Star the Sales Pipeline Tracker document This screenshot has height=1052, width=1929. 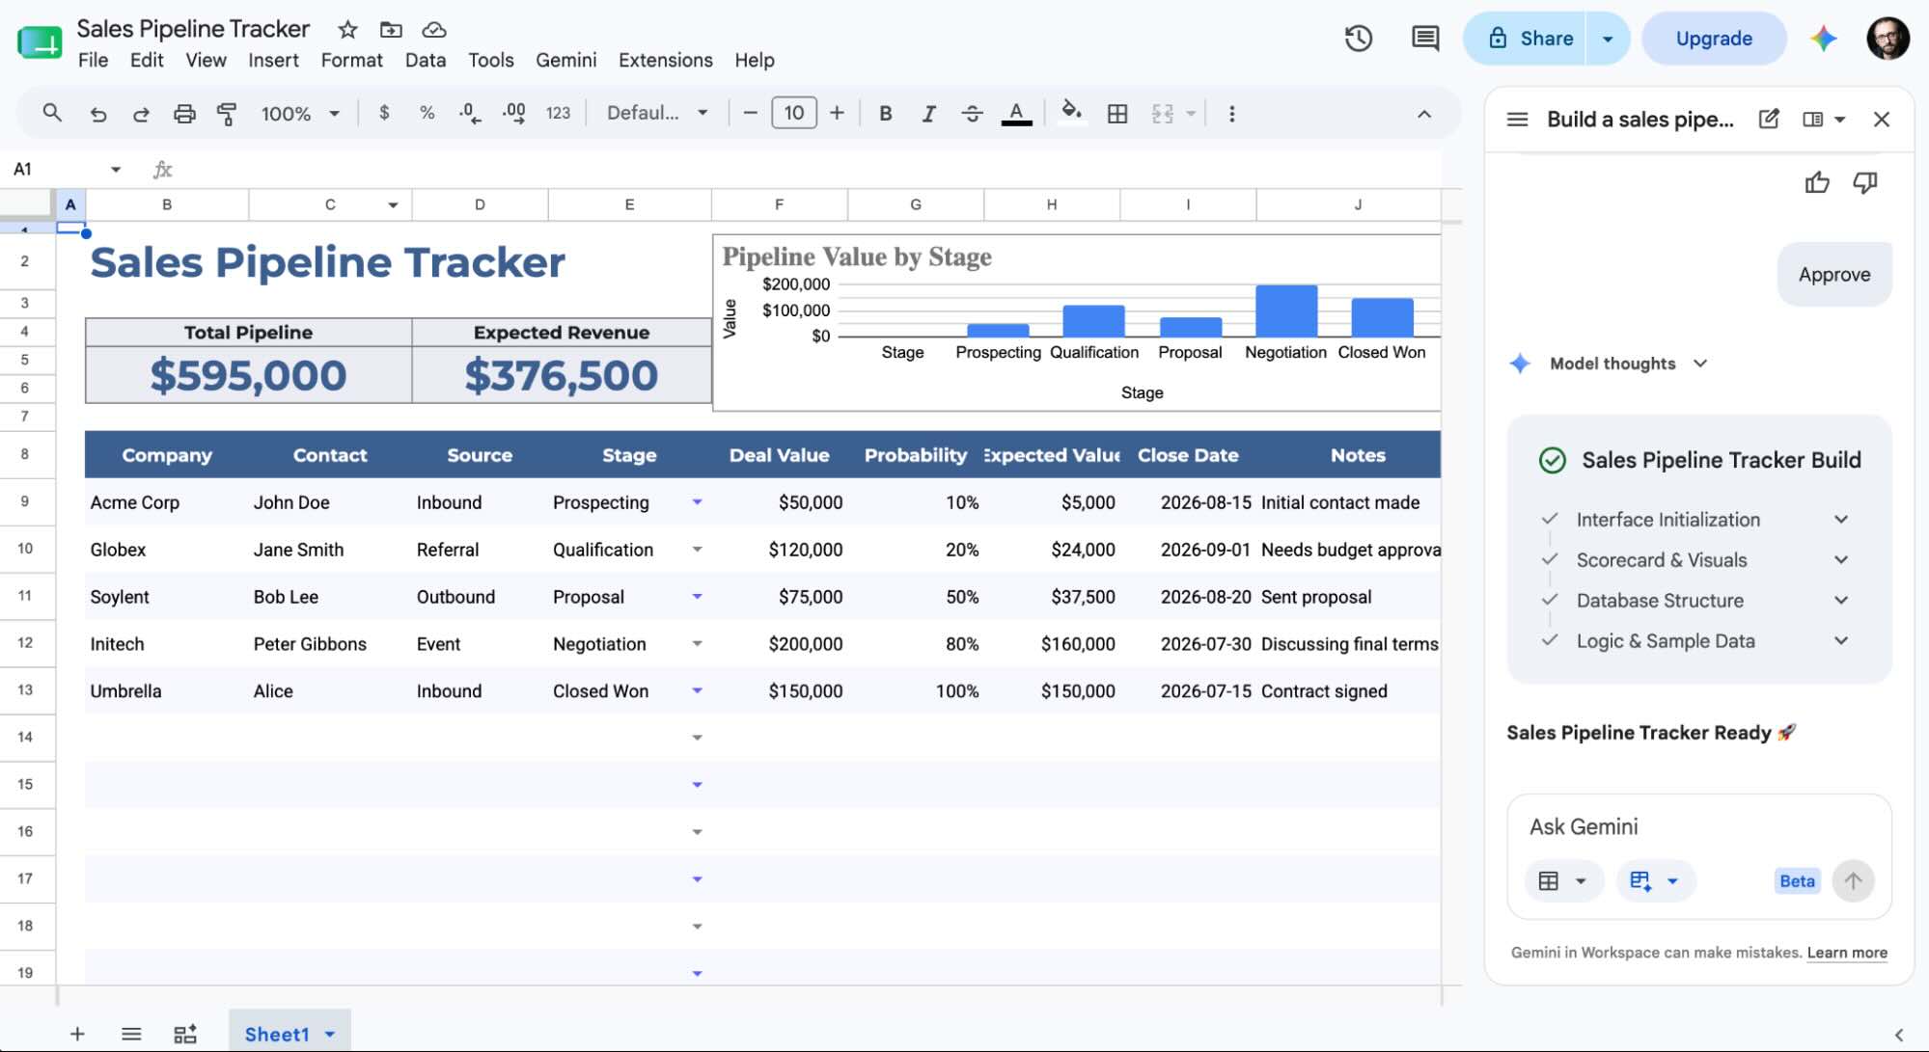(347, 30)
